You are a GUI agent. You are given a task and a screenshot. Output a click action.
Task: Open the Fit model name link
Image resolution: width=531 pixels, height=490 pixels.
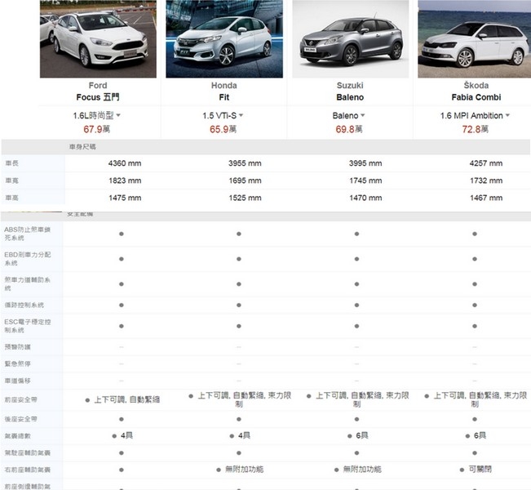(223, 97)
